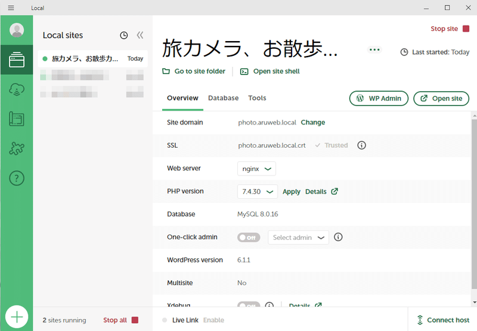Open the hamburger main menu
Image resolution: width=477 pixels, height=331 pixels.
(x=11, y=8)
